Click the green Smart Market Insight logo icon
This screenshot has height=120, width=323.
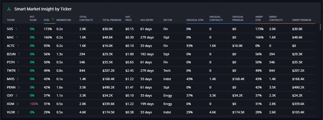[x=9, y=9]
